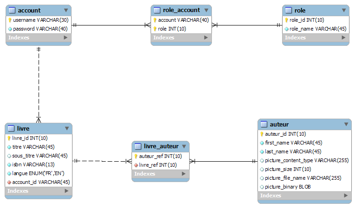Select the langue ENUM column in livre

coord(38,173)
